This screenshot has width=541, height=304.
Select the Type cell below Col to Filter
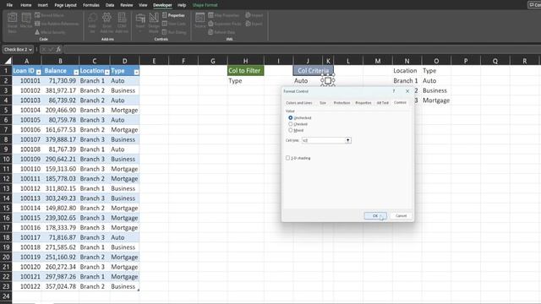pyautogui.click(x=246, y=81)
